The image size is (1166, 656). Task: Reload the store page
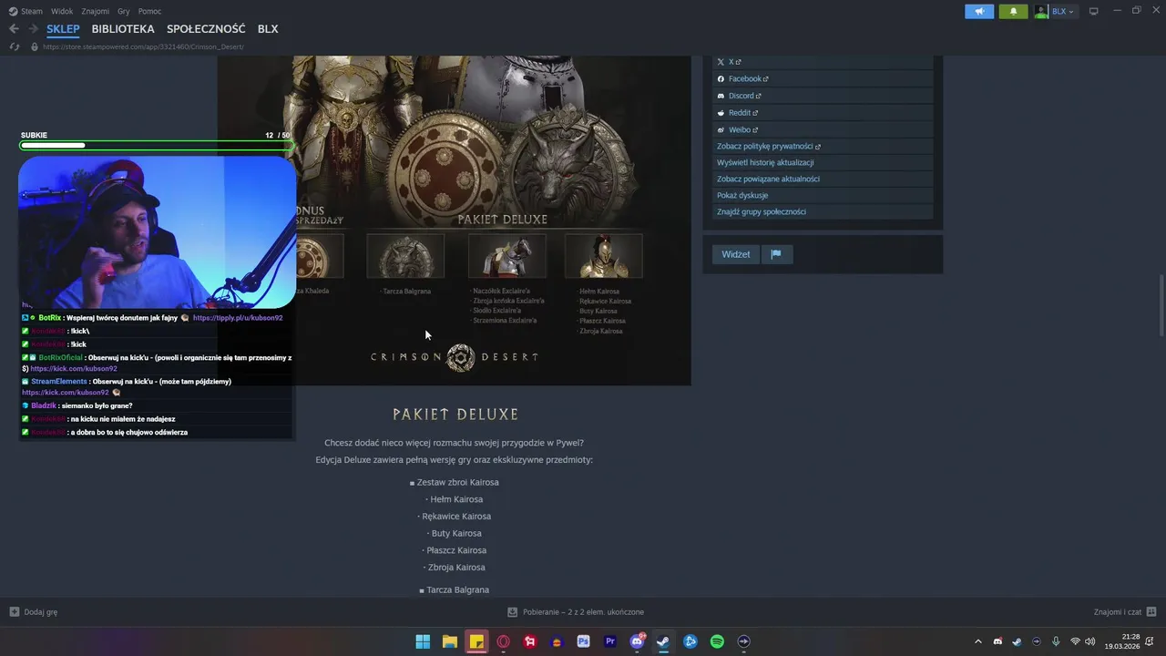[x=14, y=46]
